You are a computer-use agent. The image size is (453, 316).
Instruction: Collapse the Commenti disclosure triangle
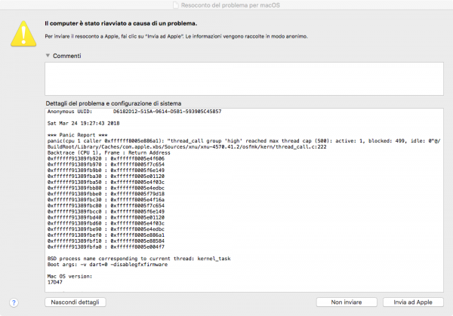pyautogui.click(x=48, y=55)
